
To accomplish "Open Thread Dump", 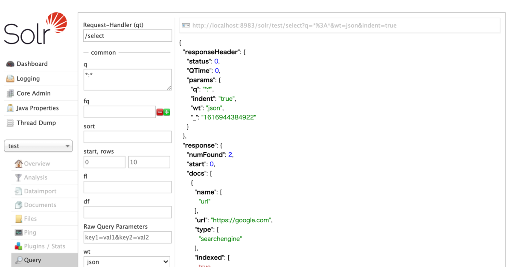I will click(x=36, y=123).
